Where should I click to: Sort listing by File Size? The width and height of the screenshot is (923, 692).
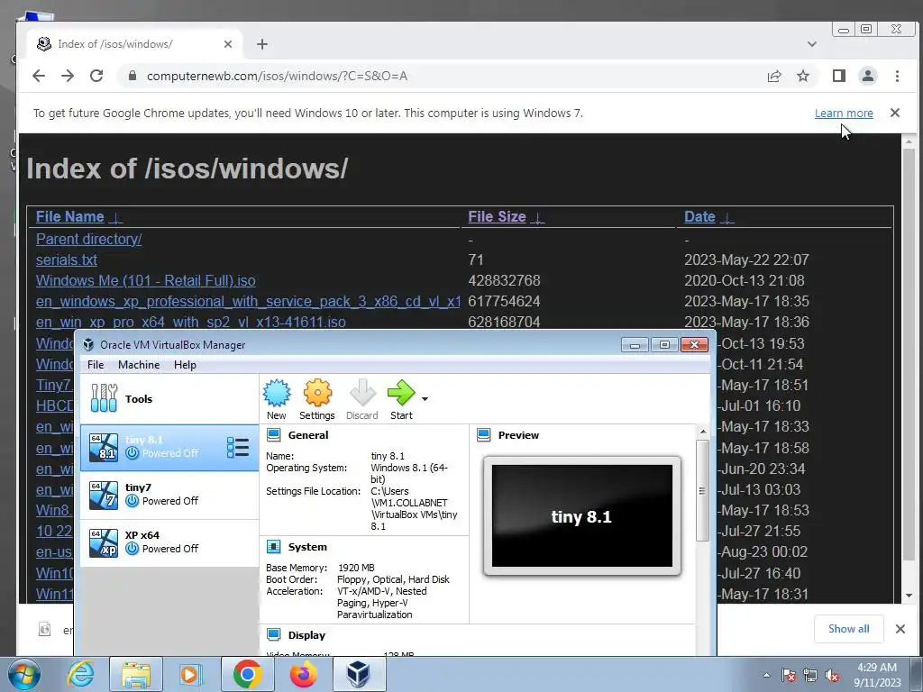[497, 216]
